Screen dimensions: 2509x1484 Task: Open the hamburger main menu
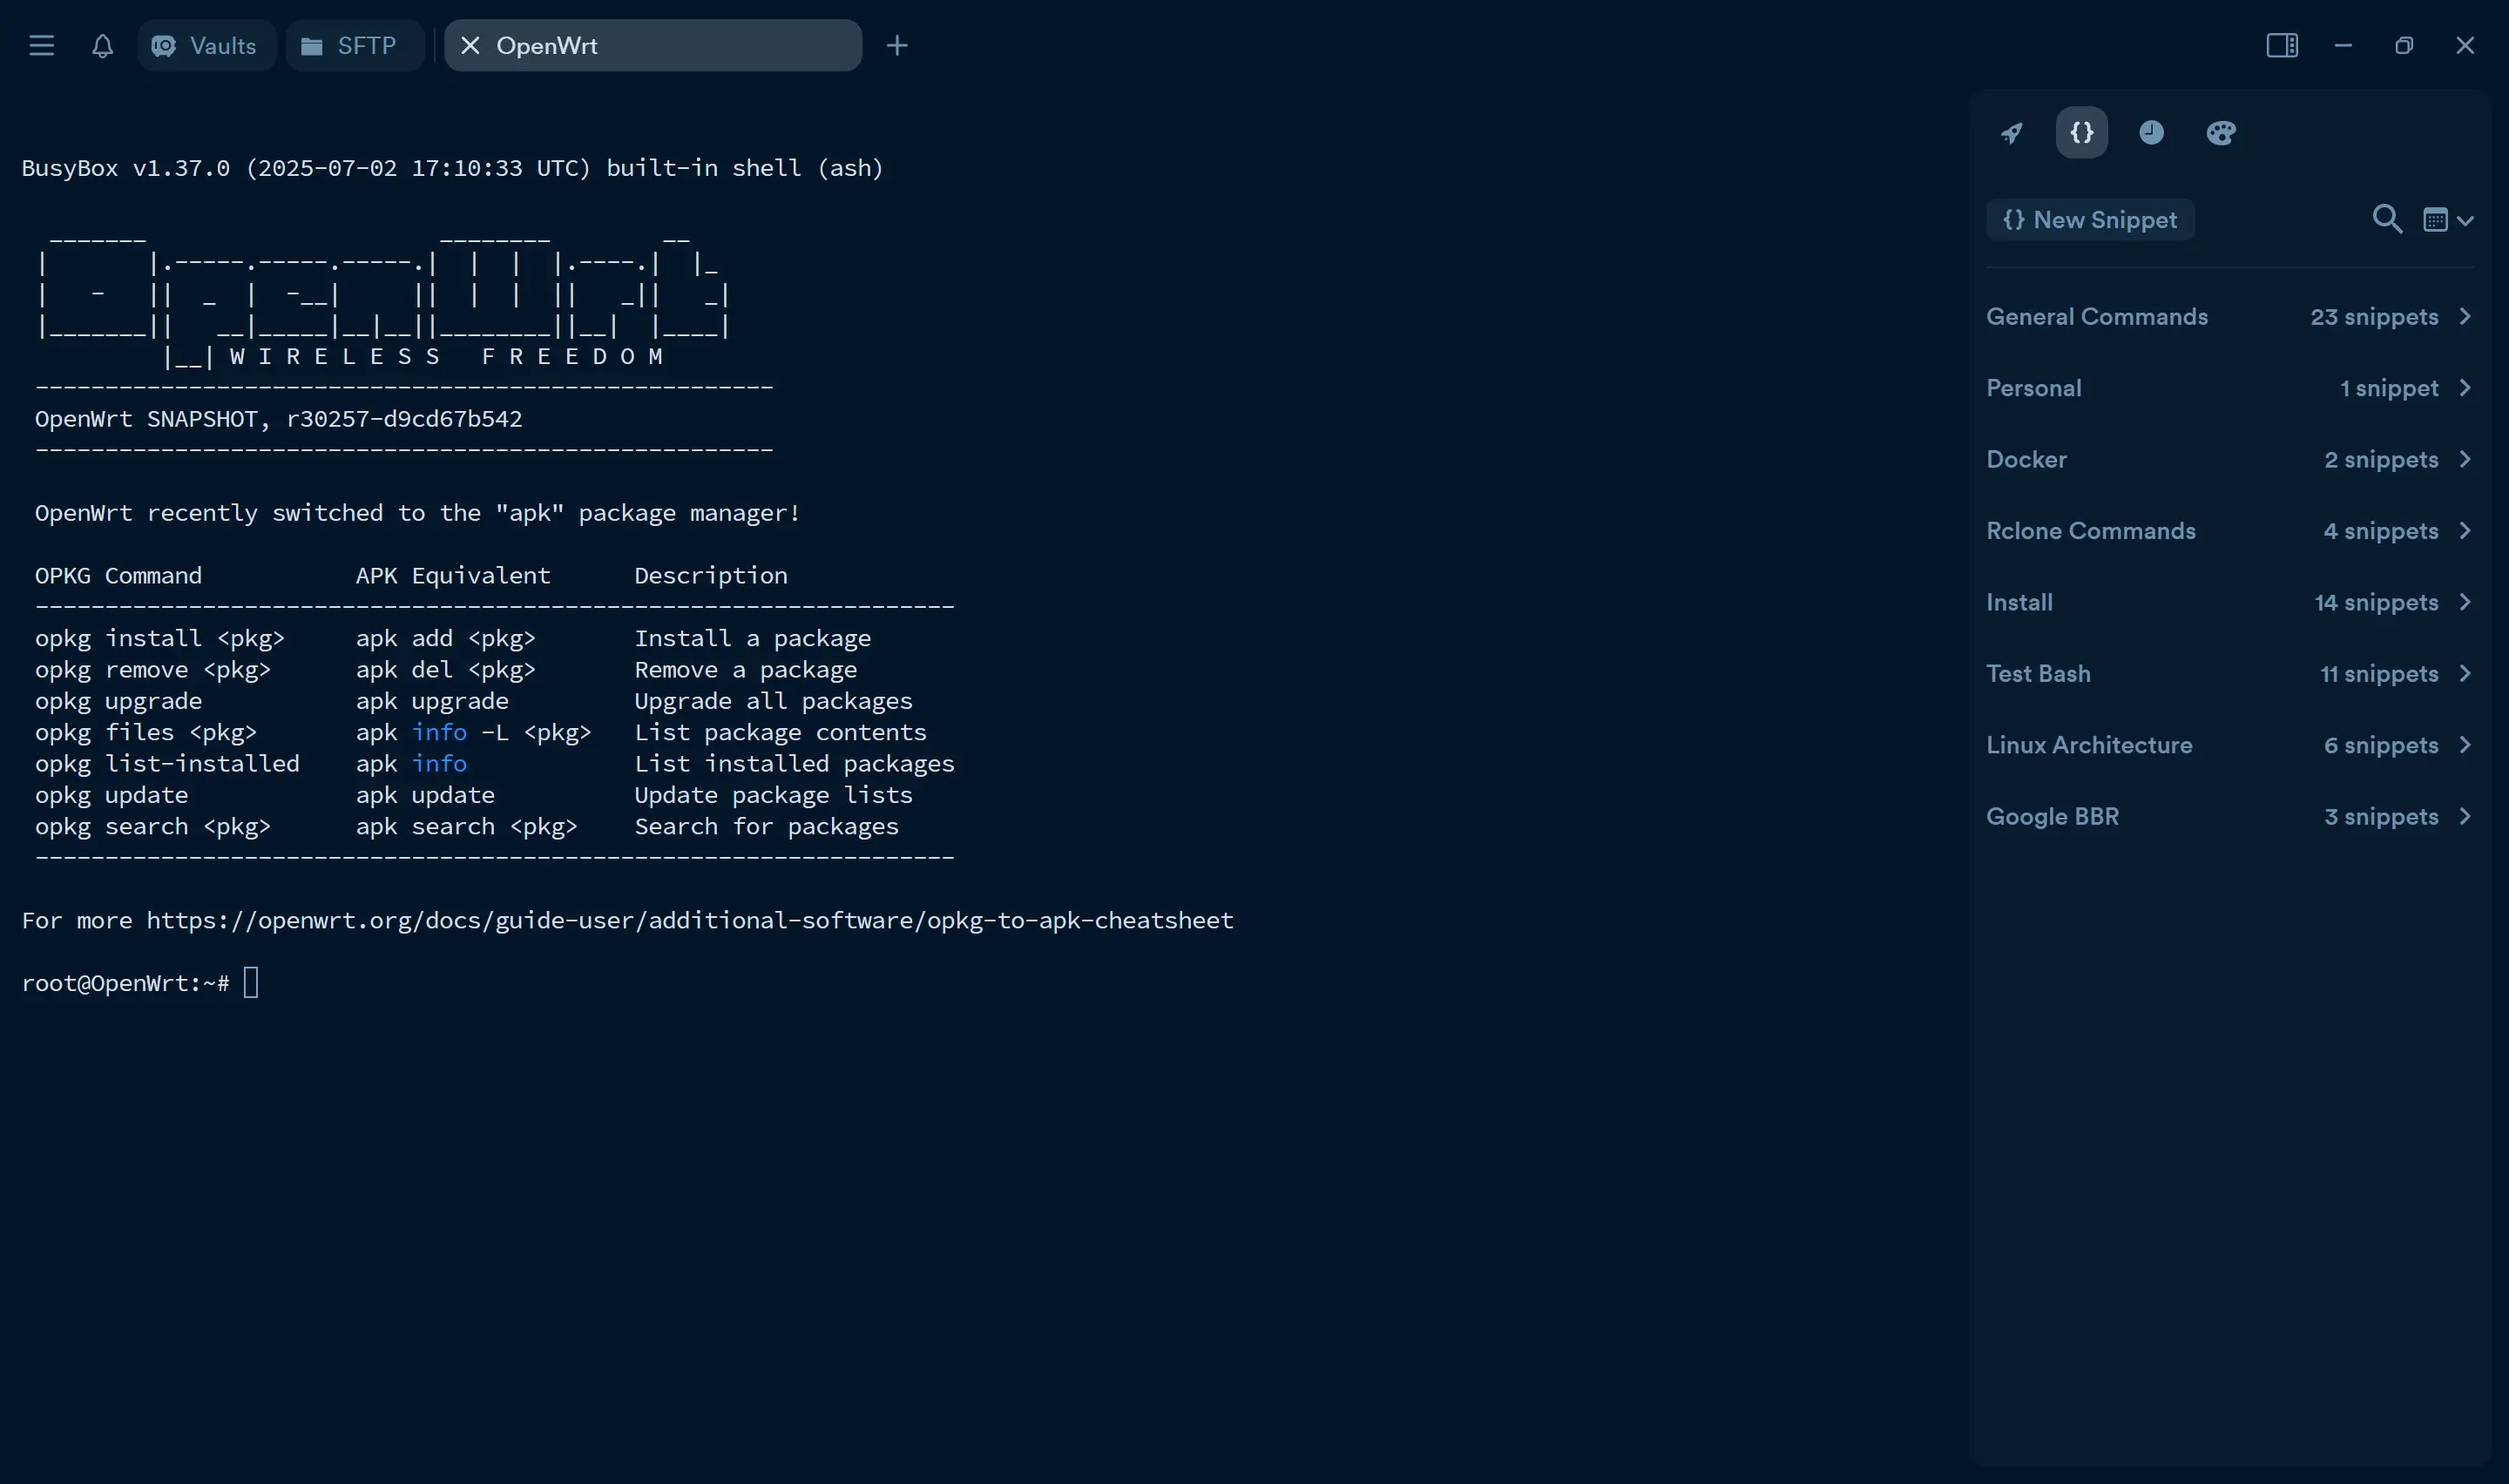(41, 45)
